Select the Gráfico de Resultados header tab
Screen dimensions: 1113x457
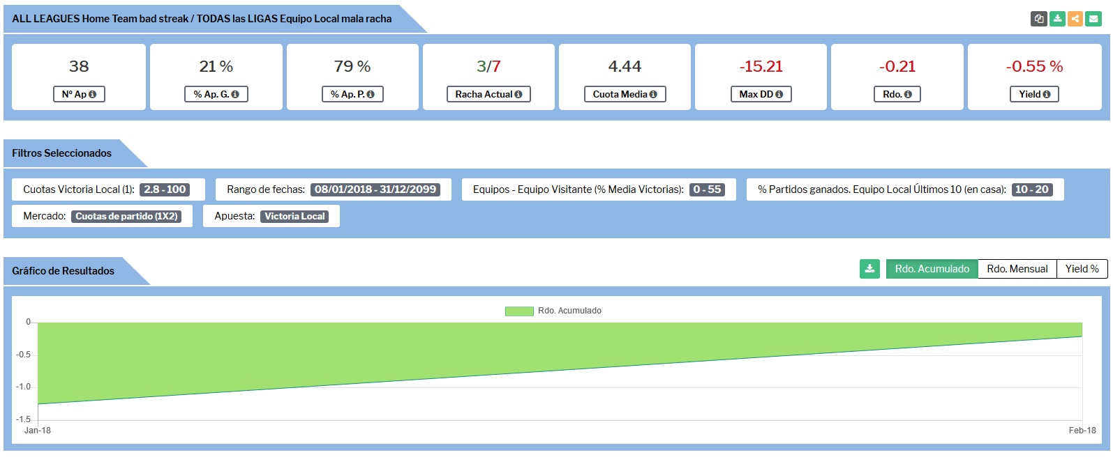coord(63,271)
